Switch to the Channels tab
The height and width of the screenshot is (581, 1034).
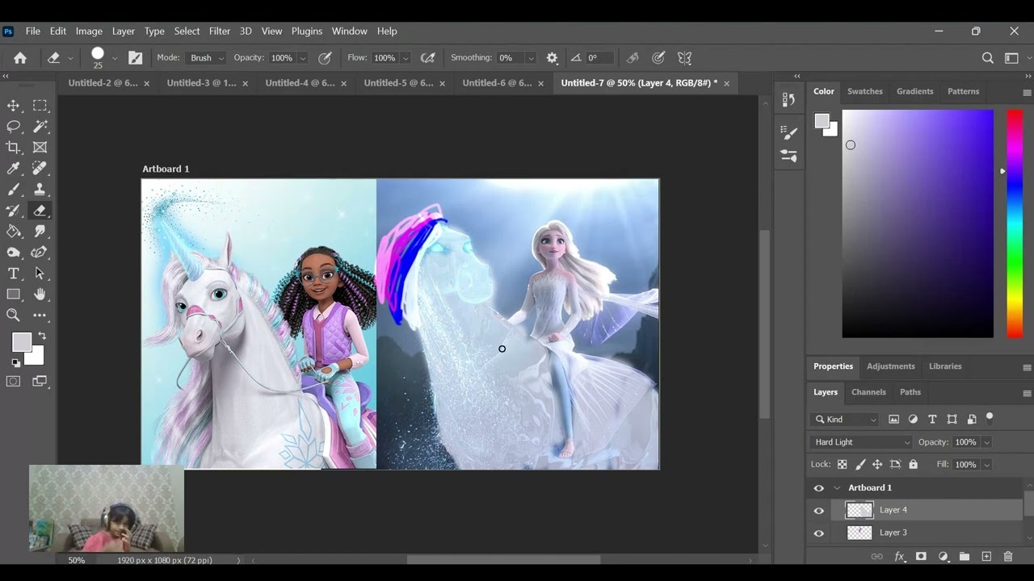pyautogui.click(x=868, y=392)
